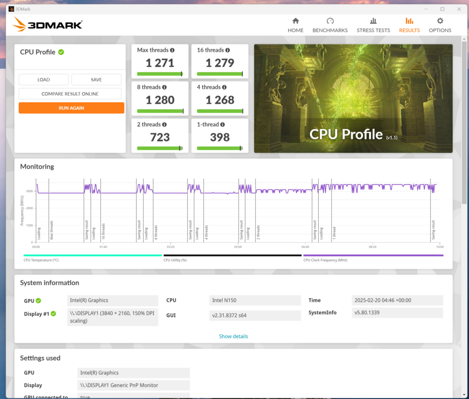This screenshot has width=469, height=399.
Task: Click info icon next to 16 threads
Action: [228, 50]
